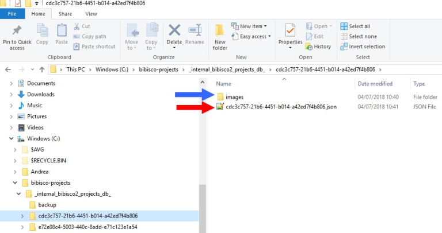Click the Properties checkmark icon
The image size is (442, 233).
point(290,30)
